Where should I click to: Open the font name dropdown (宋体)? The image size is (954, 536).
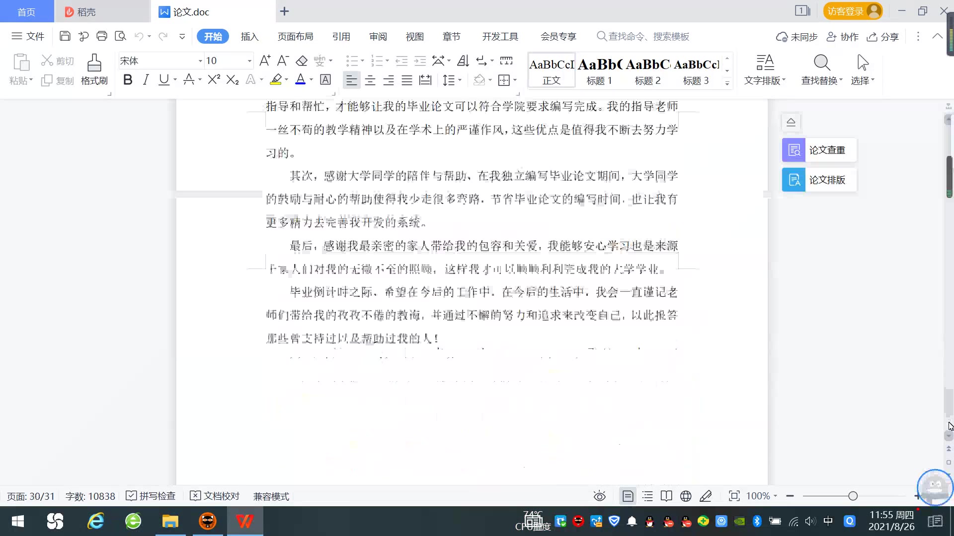click(200, 61)
